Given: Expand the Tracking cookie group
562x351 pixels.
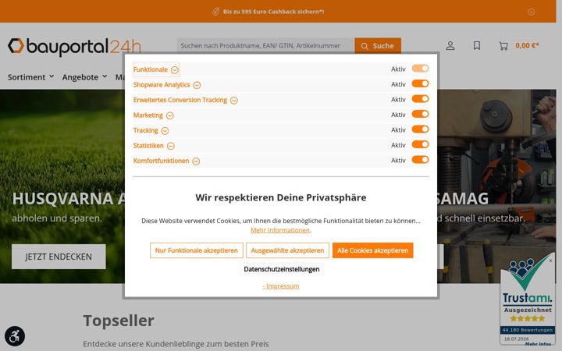Looking at the screenshot, I should coord(151,130).
